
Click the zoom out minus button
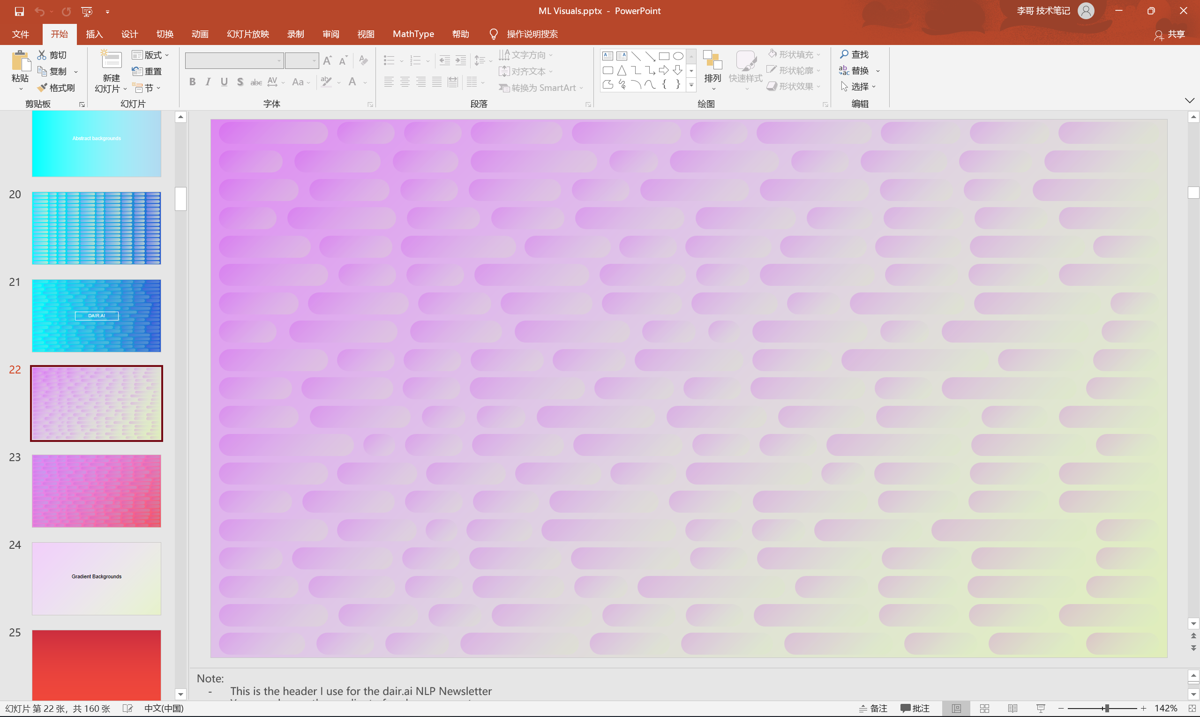pos(1061,708)
